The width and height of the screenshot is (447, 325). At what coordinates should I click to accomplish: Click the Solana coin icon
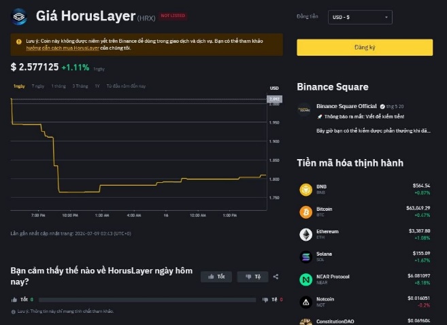(305, 256)
